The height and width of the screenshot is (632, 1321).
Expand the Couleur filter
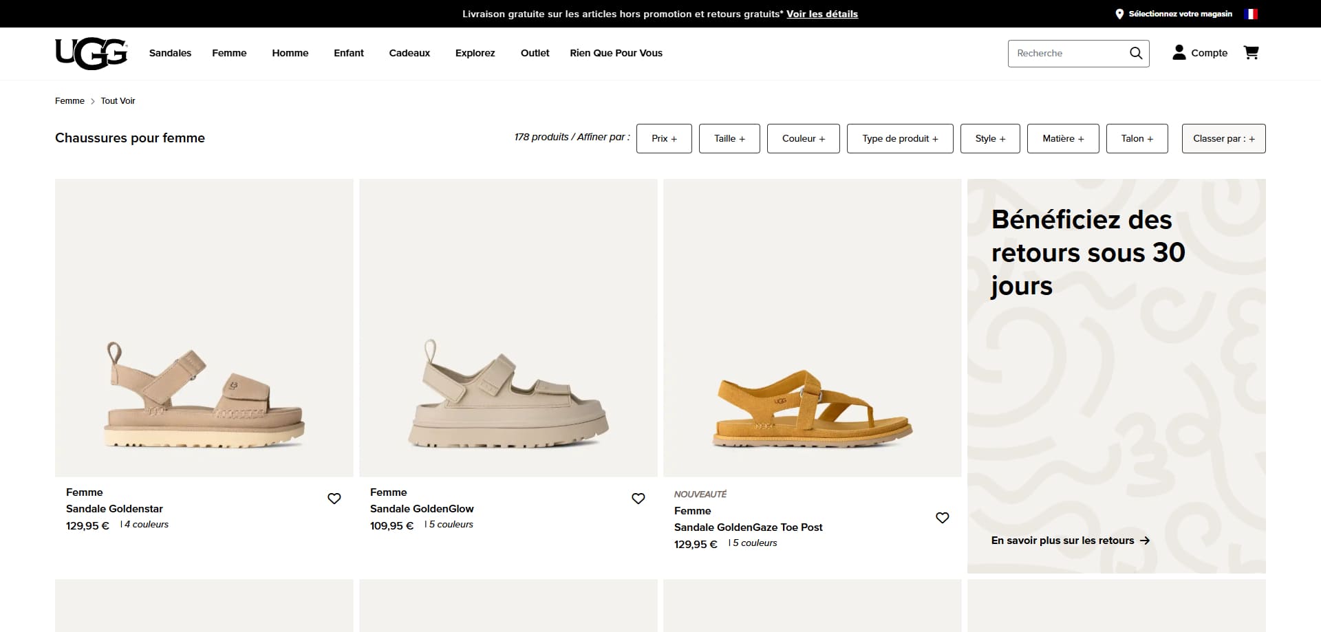tap(804, 138)
